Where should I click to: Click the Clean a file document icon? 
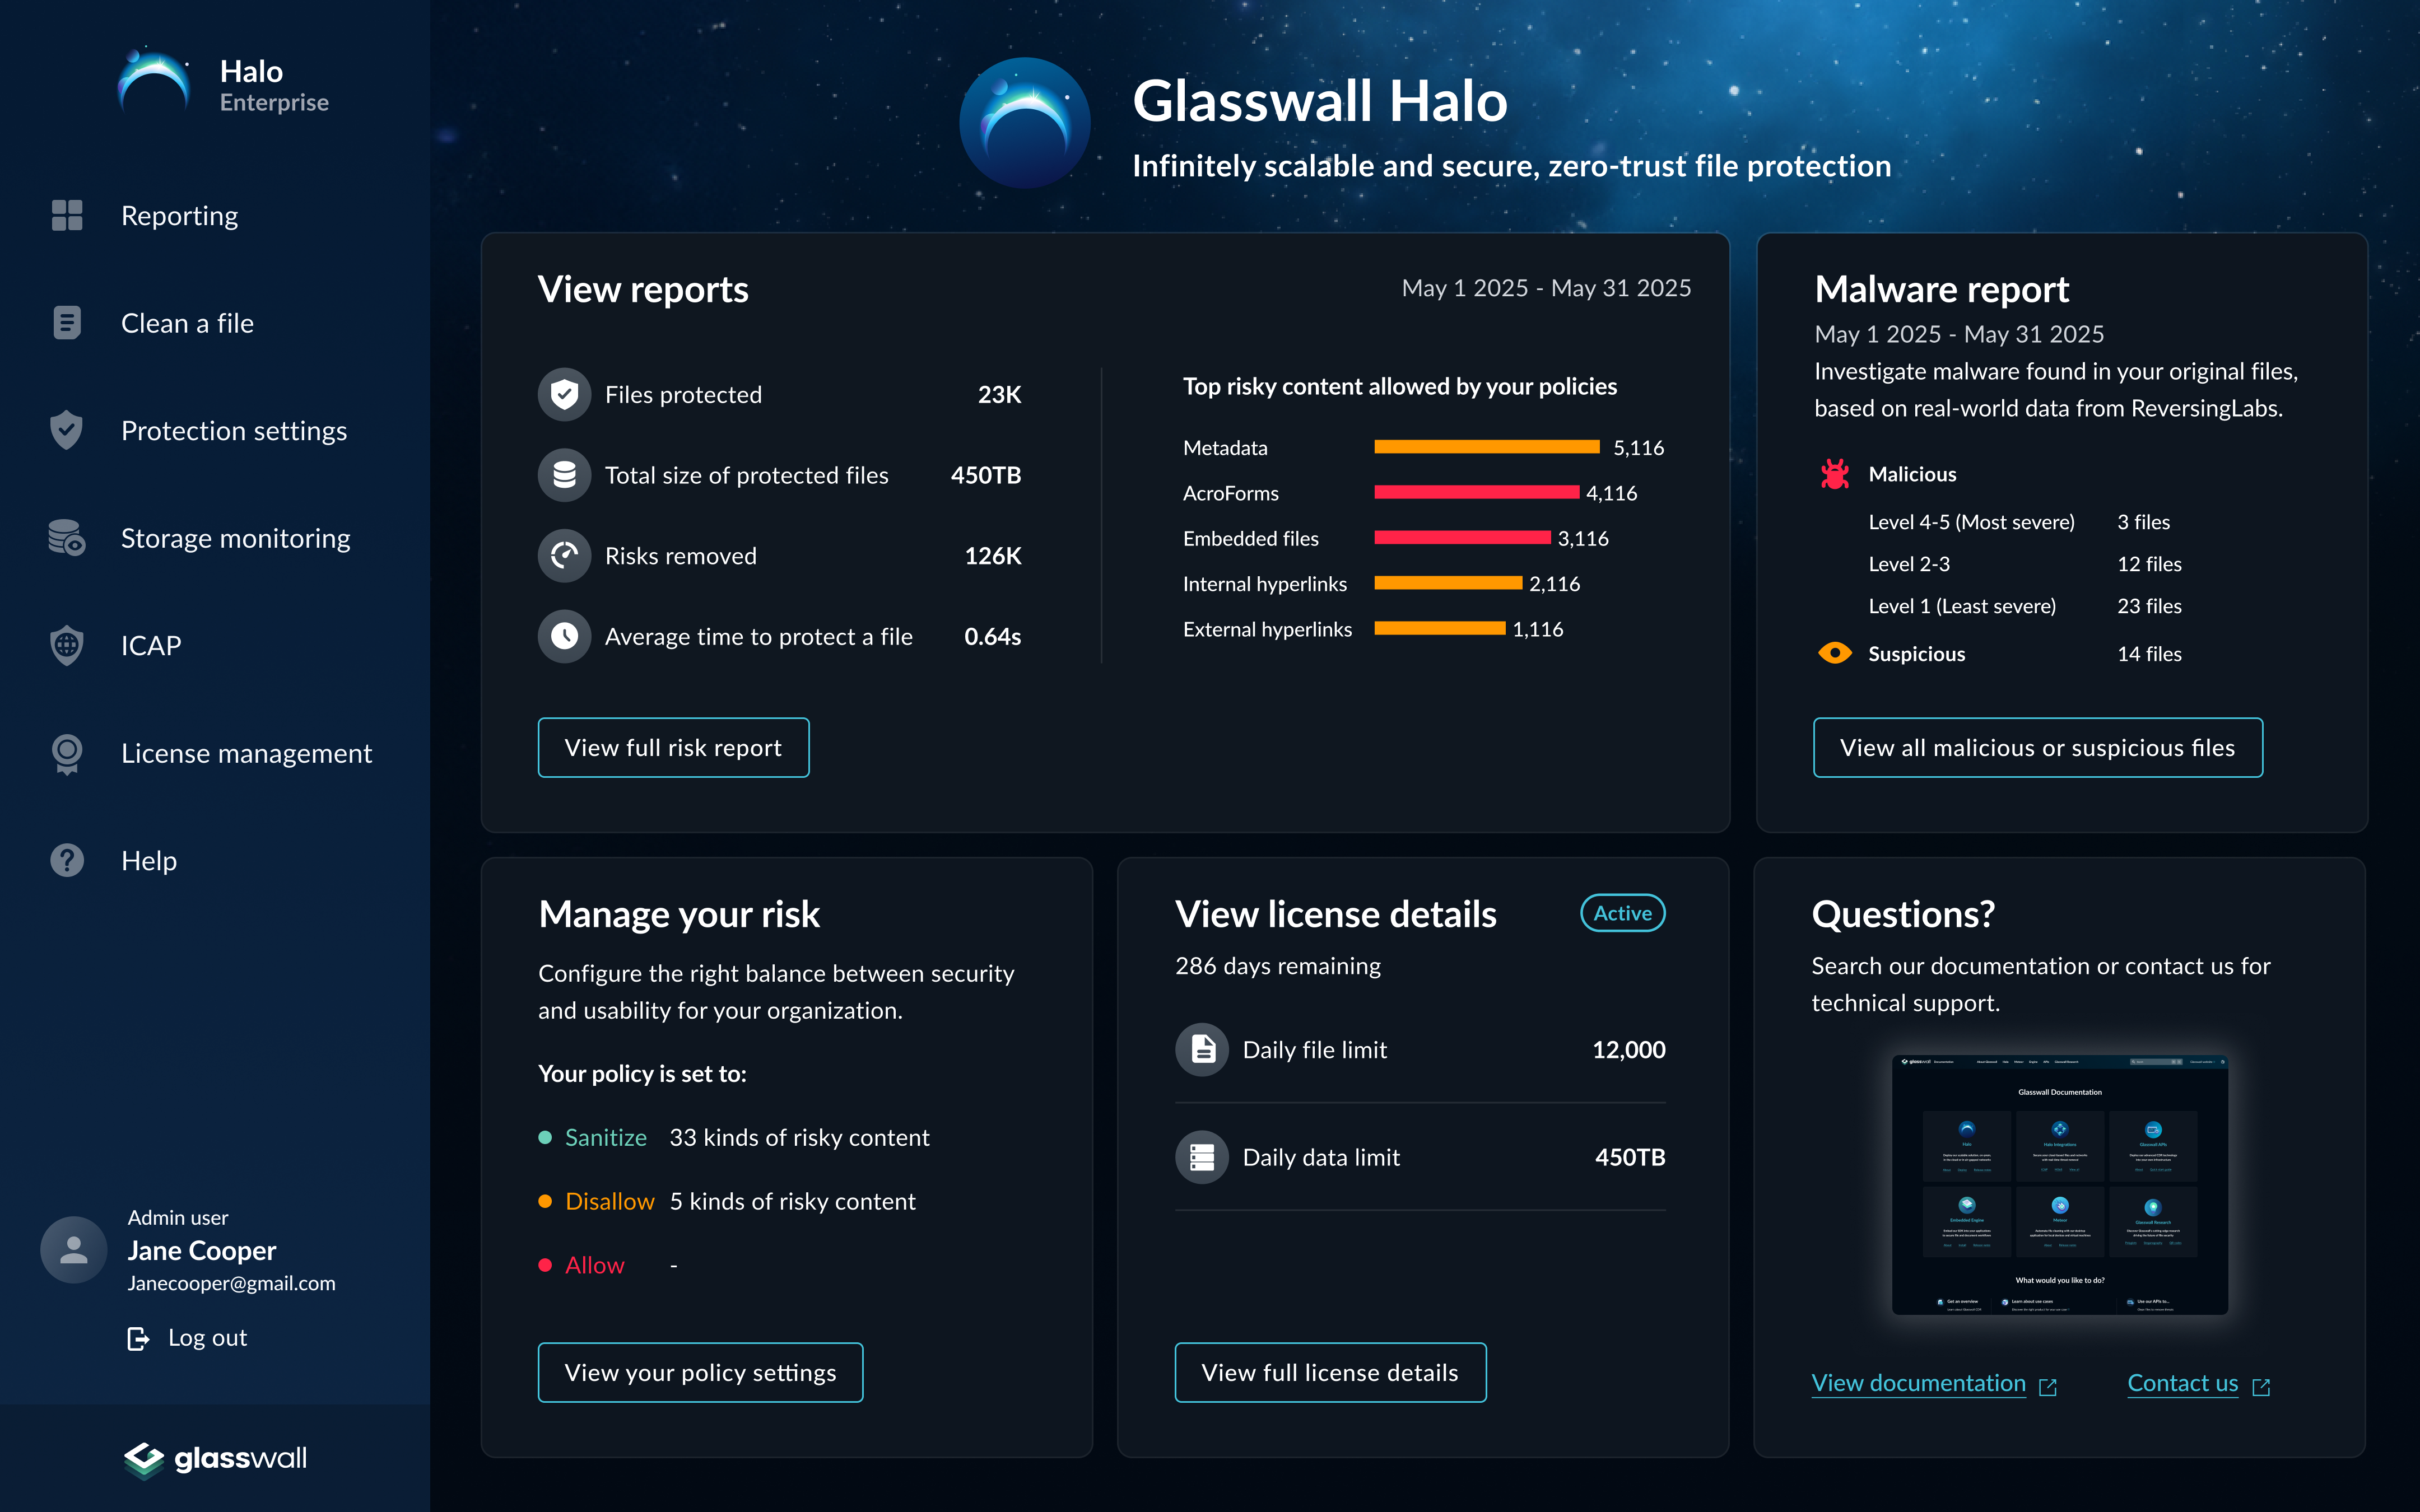(67, 323)
